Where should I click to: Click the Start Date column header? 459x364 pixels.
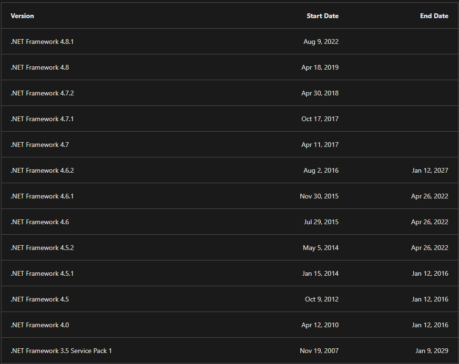322,16
